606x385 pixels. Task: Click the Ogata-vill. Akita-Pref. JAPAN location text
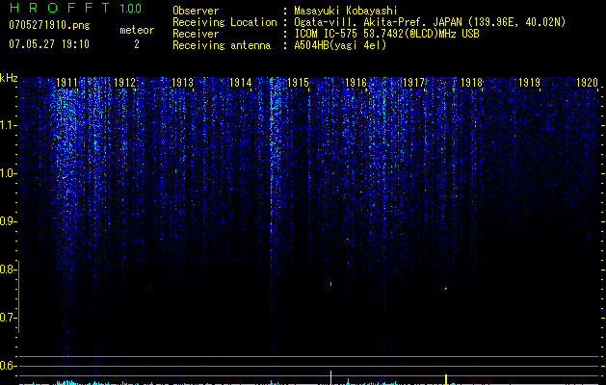(x=430, y=22)
